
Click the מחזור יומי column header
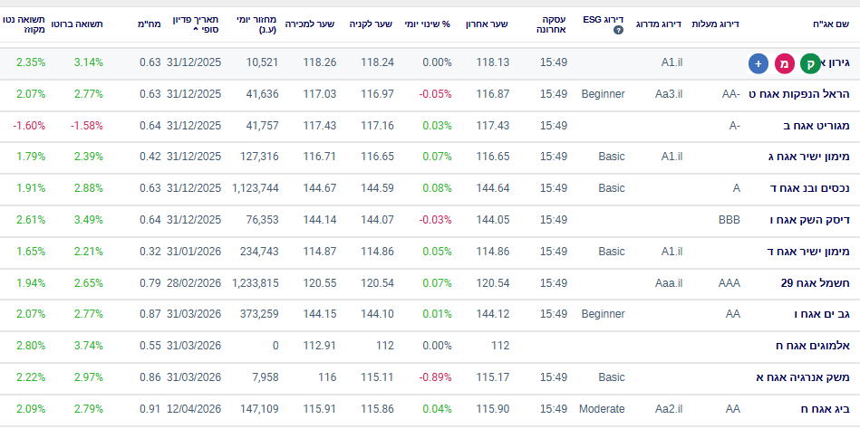point(256,24)
